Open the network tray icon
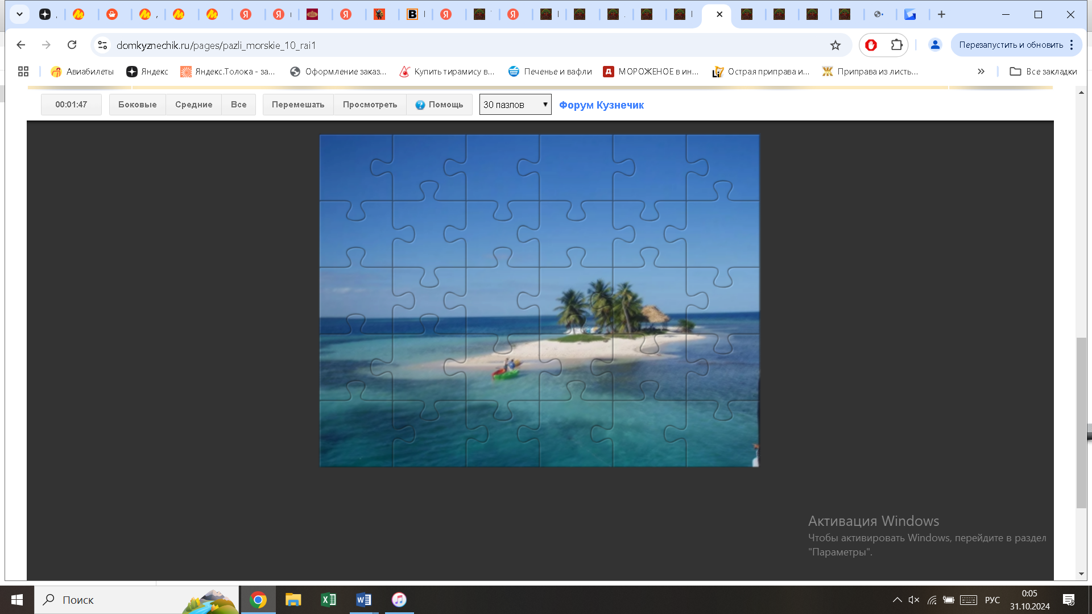 coord(932,600)
